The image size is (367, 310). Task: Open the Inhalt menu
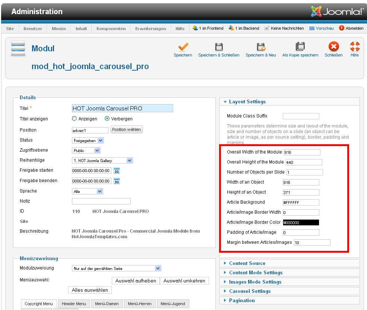(x=81, y=29)
